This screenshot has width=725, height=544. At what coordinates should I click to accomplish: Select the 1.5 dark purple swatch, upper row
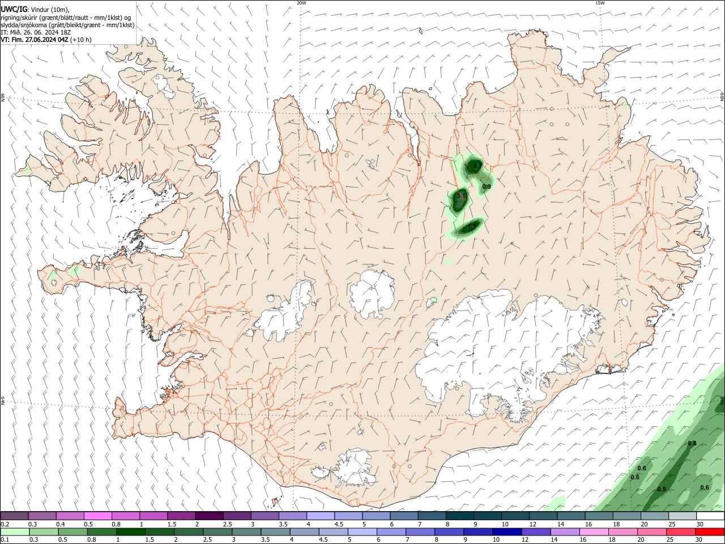pos(181,516)
